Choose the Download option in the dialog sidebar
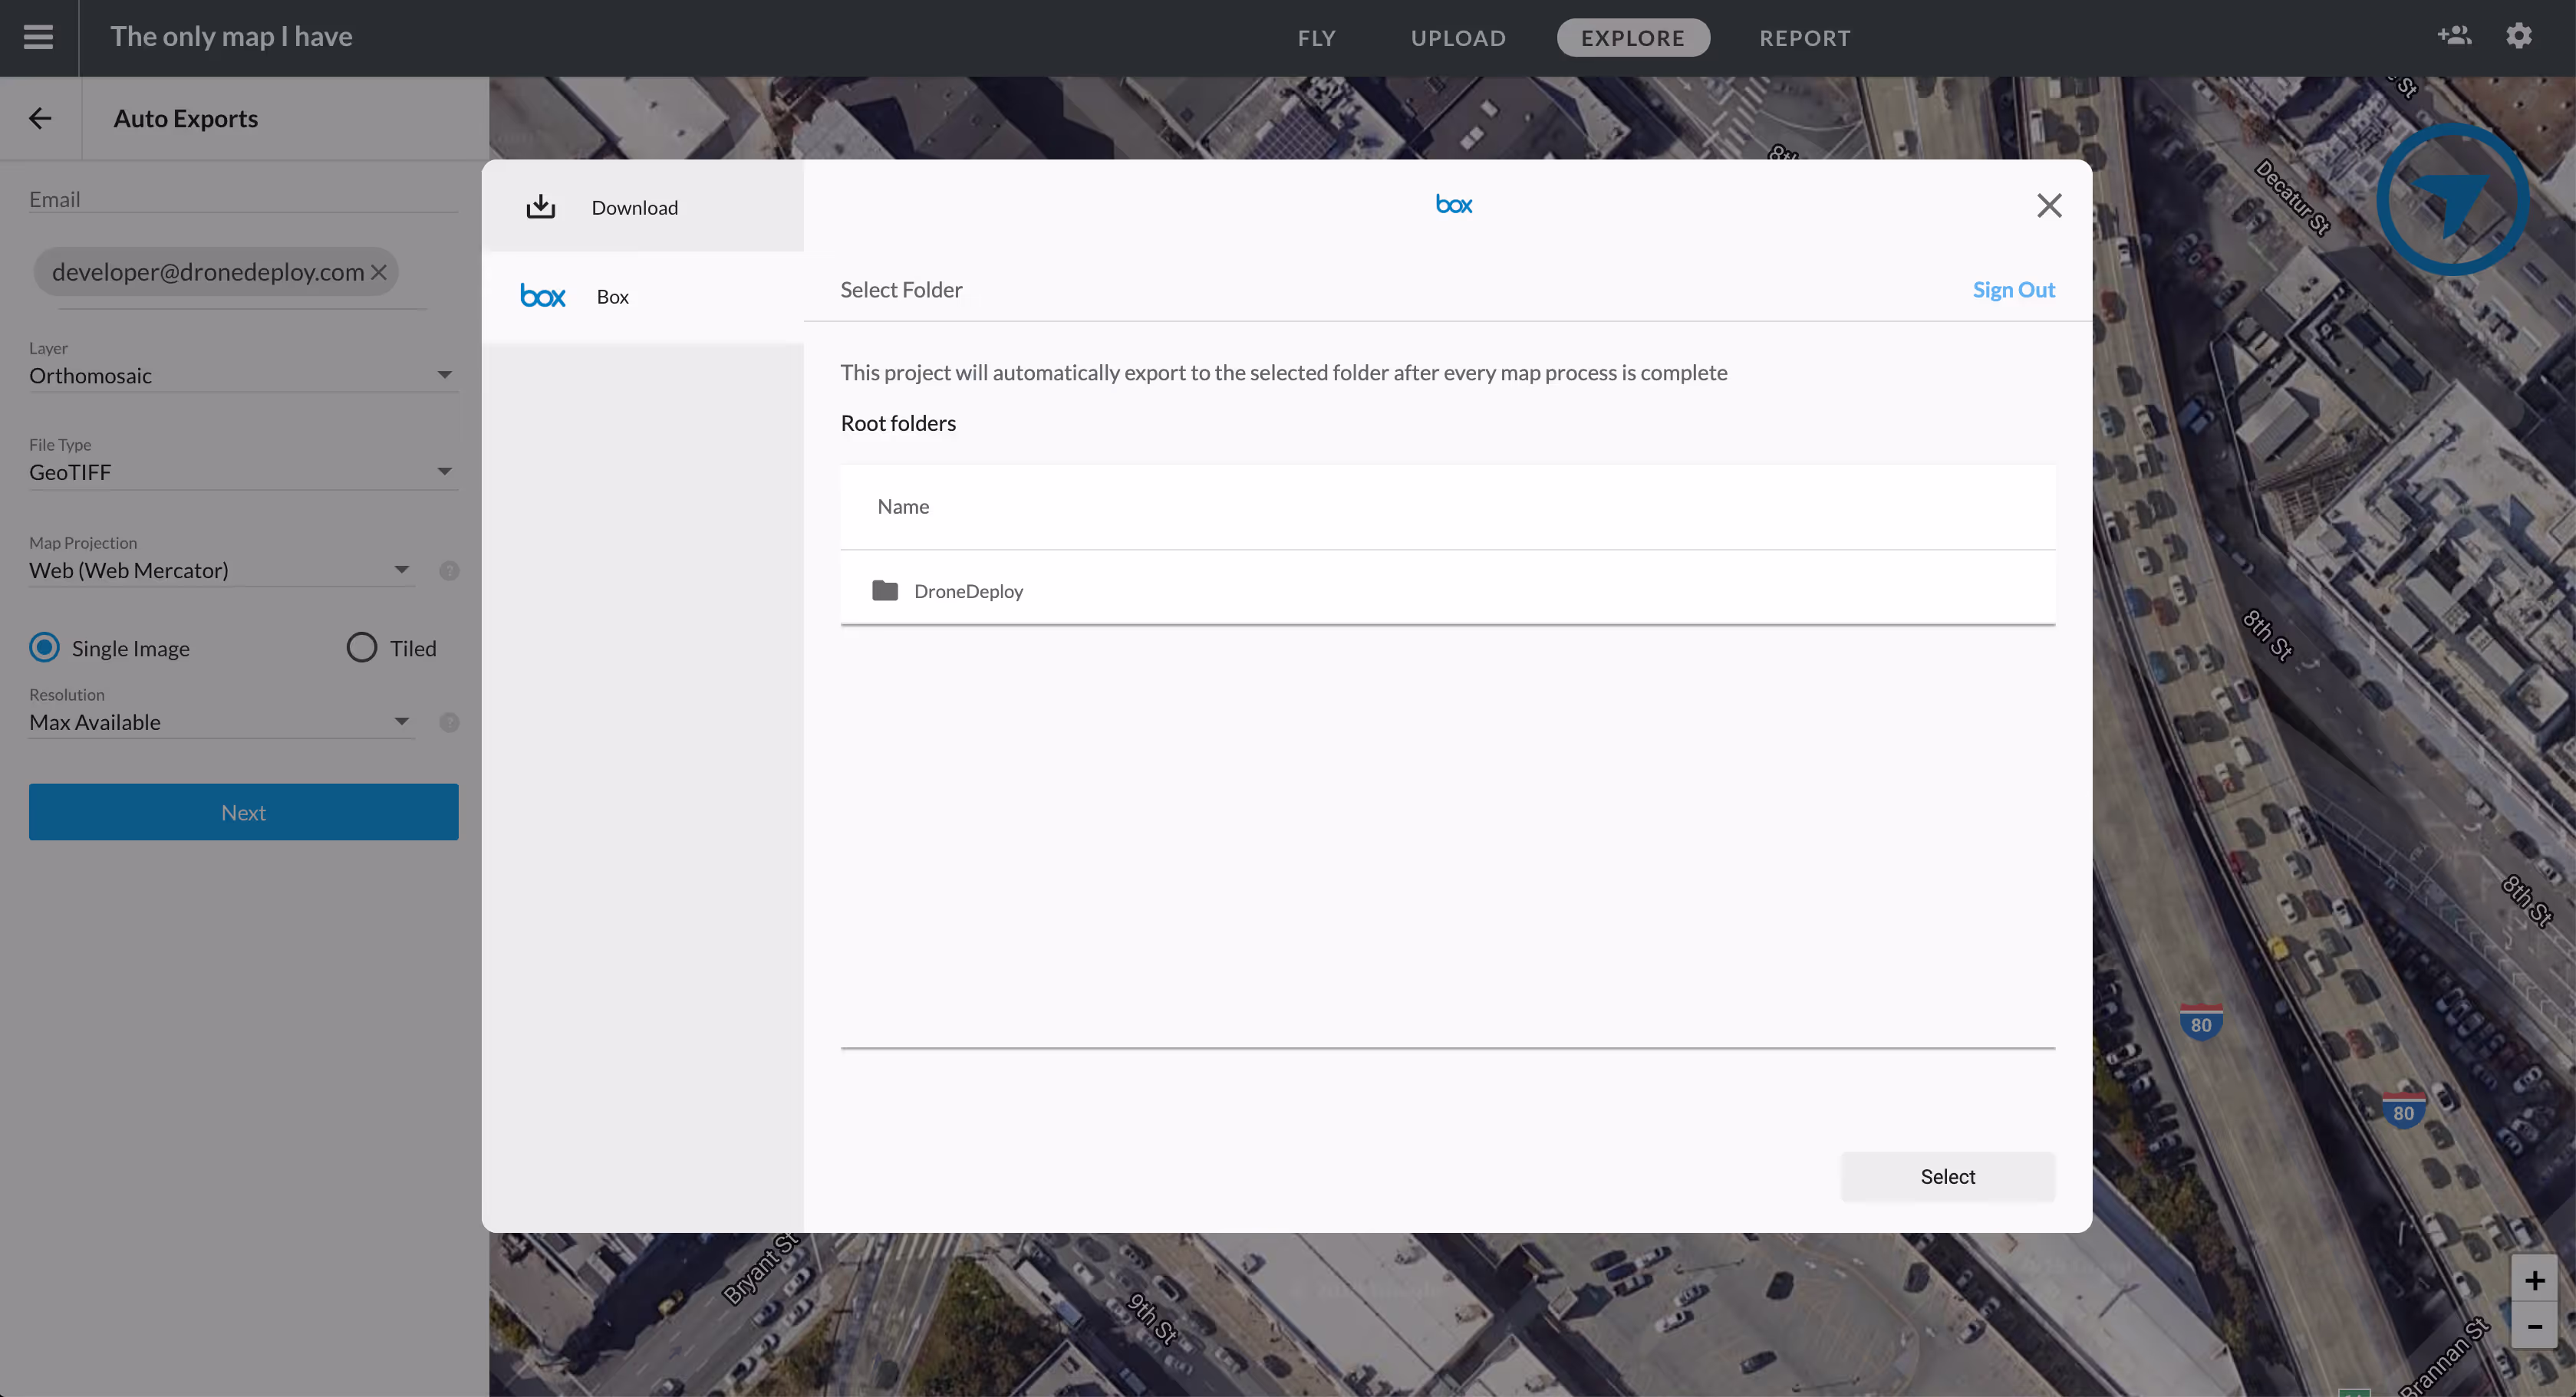The width and height of the screenshot is (2576, 1397). click(634, 207)
